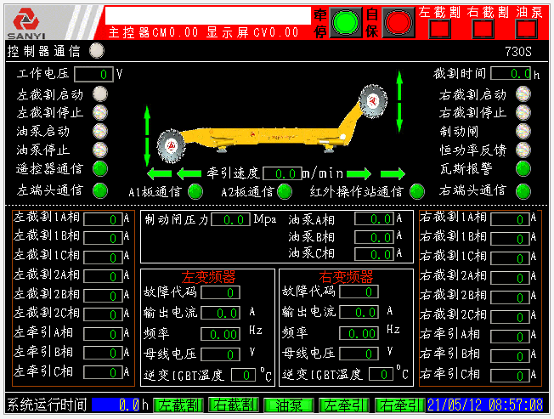Open the green 右牵引 bottom tab
554x419 pixels.
(399, 405)
